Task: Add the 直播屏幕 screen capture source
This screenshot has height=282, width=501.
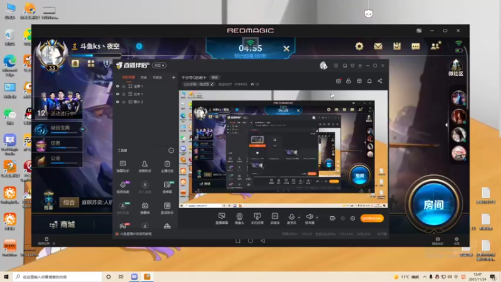Action: click(222, 218)
